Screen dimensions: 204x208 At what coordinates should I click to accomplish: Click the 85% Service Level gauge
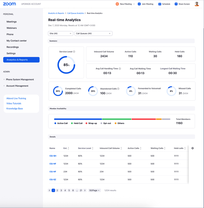click(66, 65)
